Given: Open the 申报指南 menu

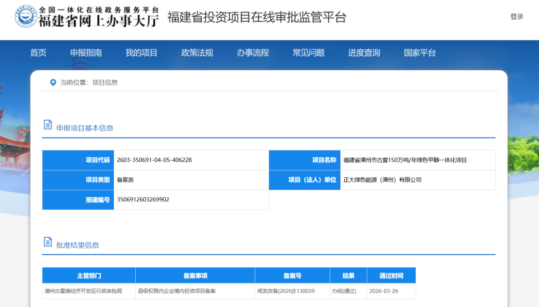Looking at the screenshot, I should (x=86, y=52).
